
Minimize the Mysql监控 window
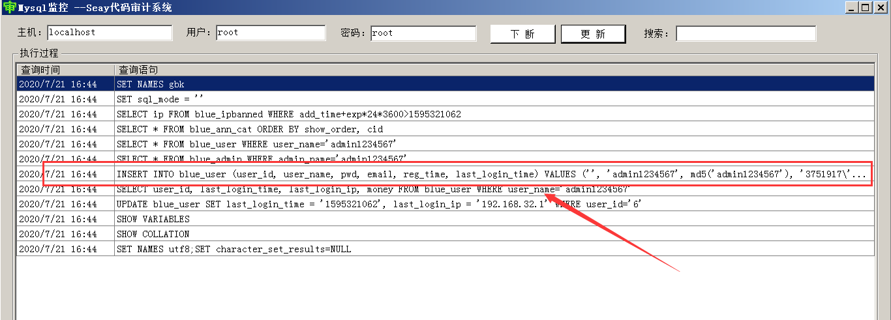(852, 7)
